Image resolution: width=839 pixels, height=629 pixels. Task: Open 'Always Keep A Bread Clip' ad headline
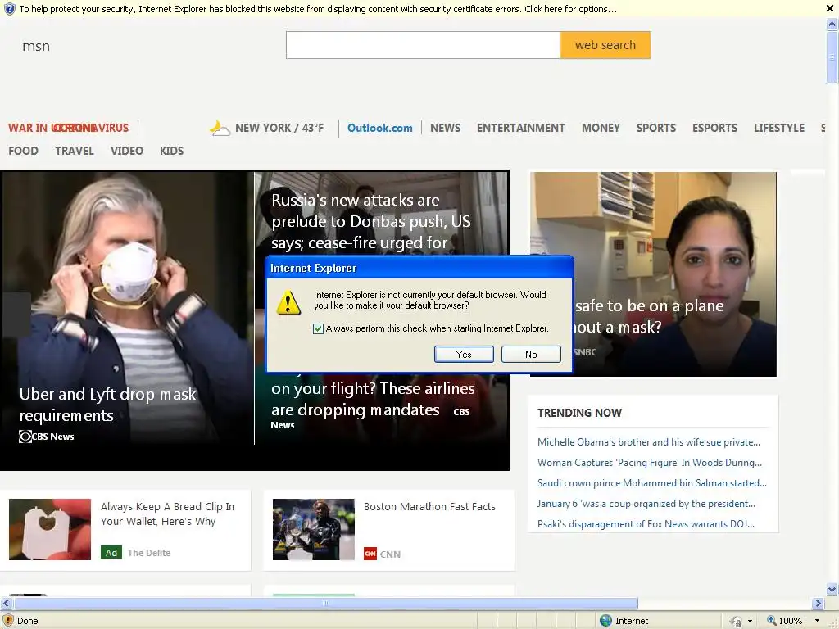point(167,514)
